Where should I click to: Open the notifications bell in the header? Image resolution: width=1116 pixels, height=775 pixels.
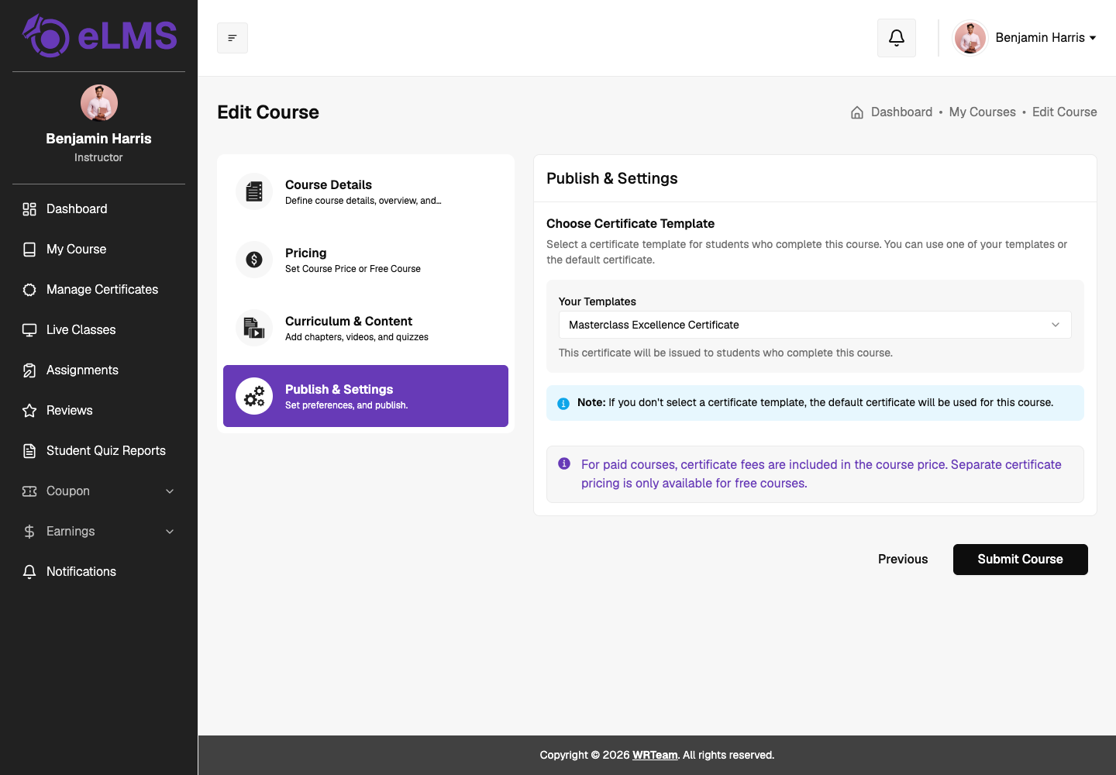pyautogui.click(x=897, y=38)
